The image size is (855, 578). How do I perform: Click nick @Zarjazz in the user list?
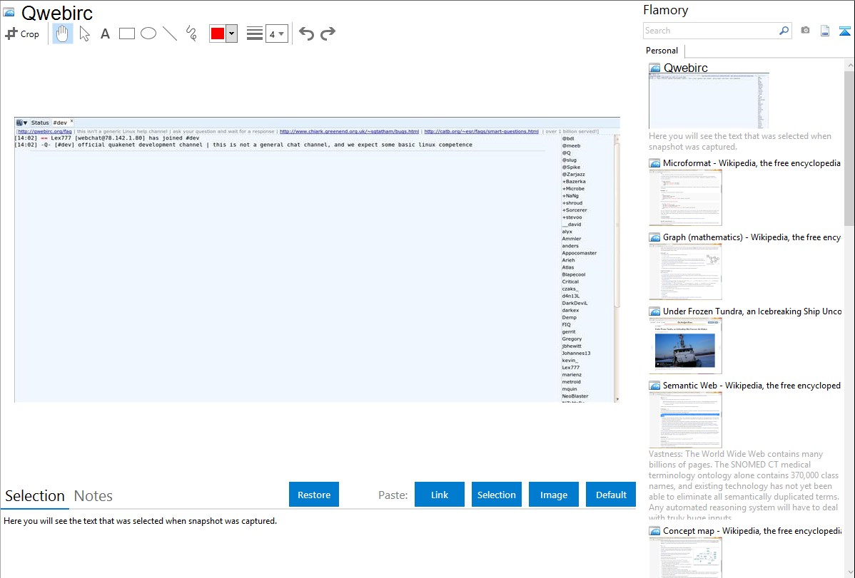point(574,175)
